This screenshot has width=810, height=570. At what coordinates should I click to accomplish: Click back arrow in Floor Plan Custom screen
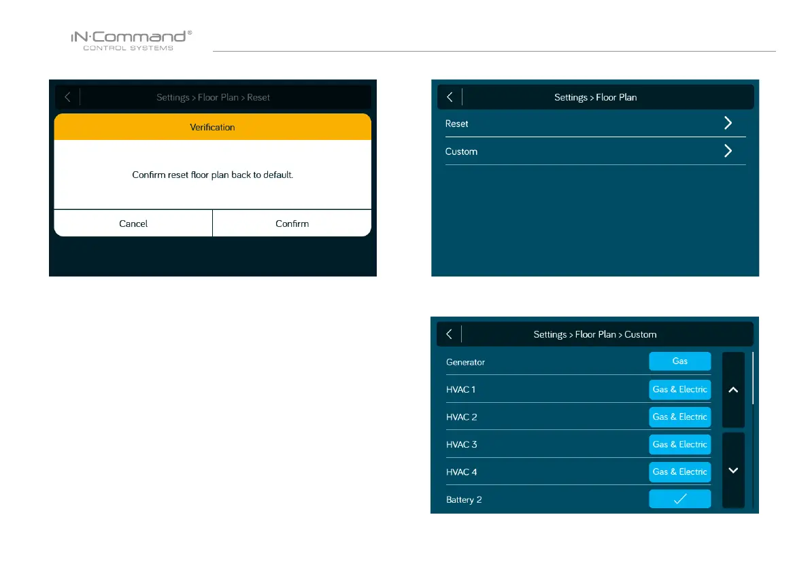click(x=449, y=334)
